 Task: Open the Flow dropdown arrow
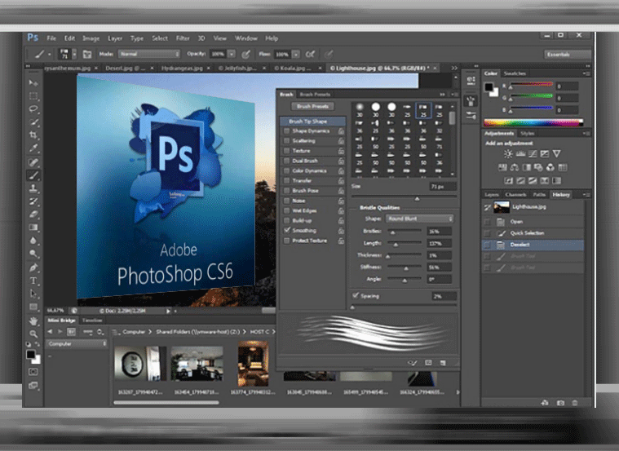296,54
